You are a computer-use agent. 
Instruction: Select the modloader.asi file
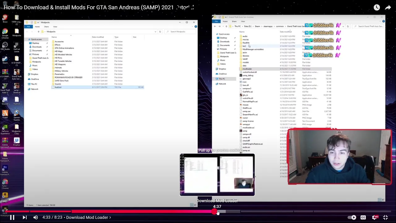[248, 128]
